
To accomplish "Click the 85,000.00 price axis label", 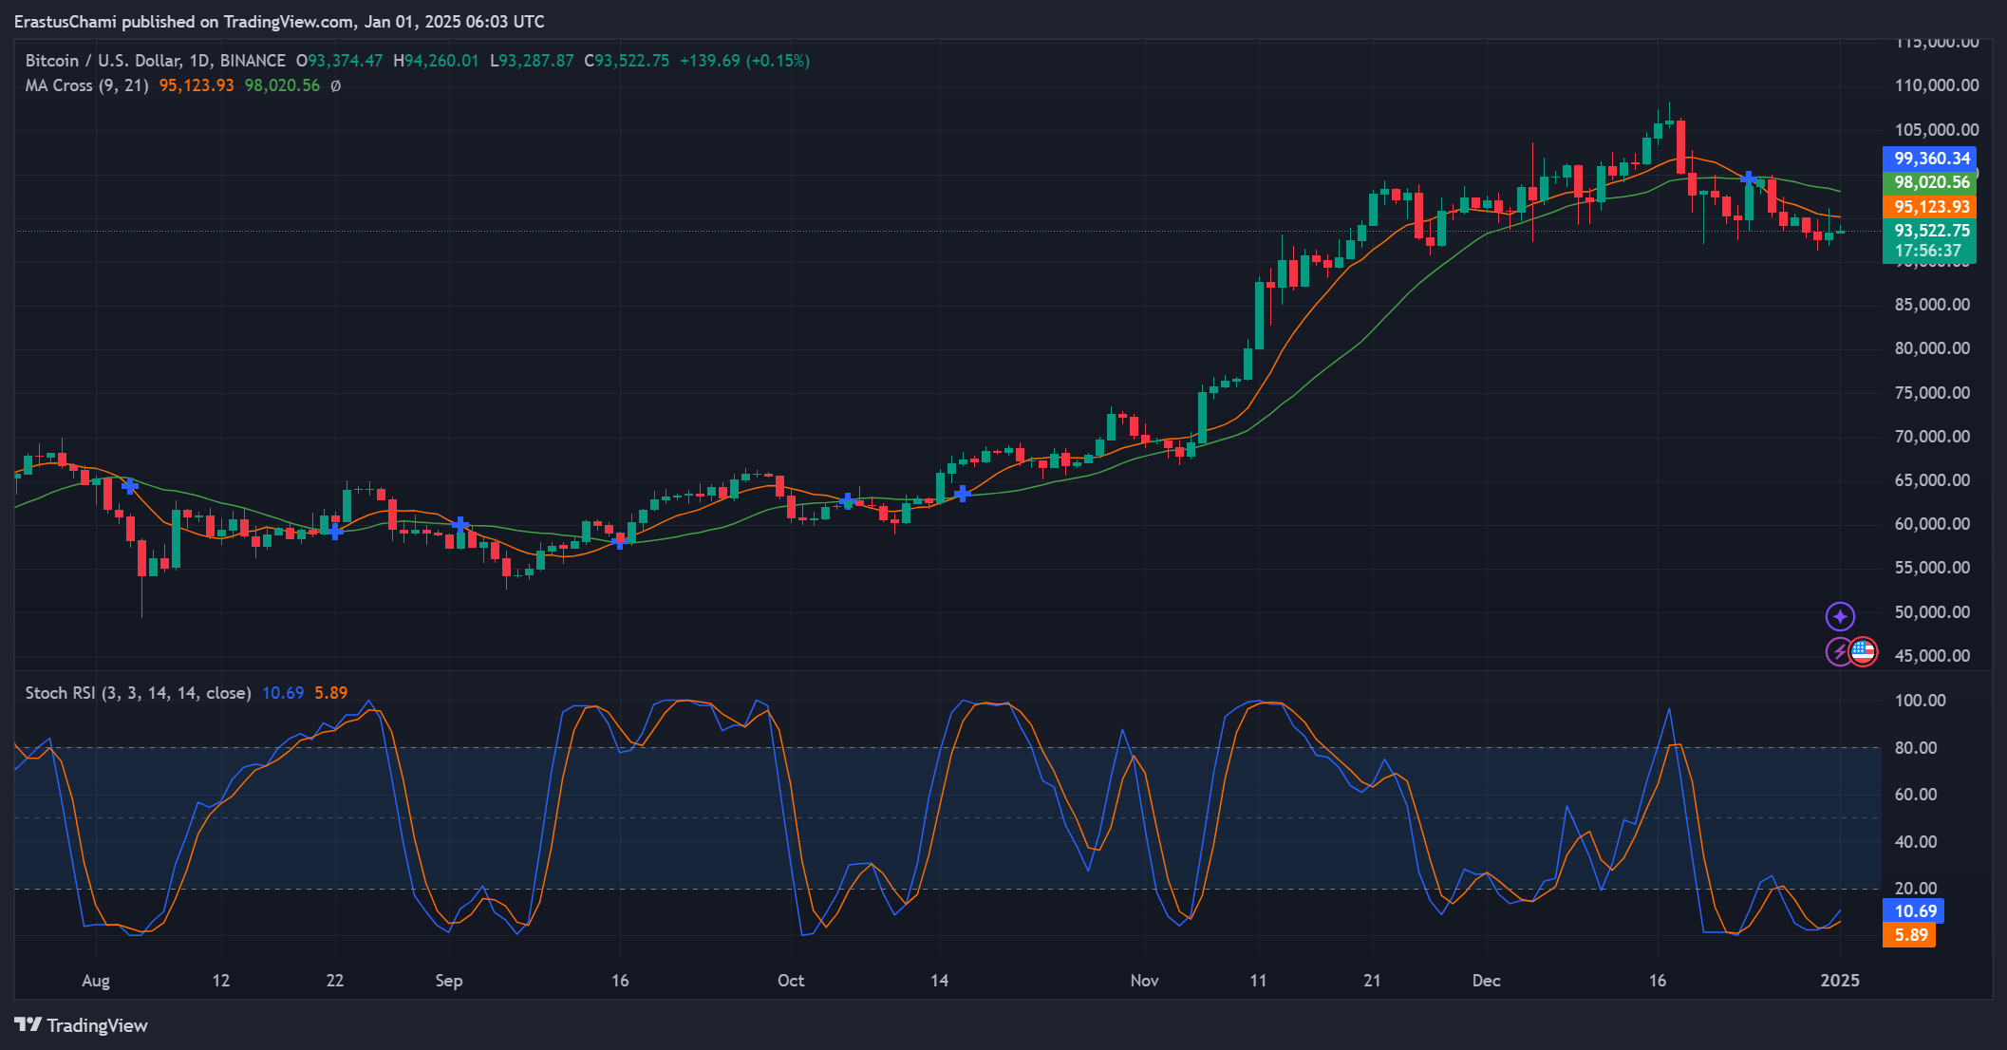I will click(1932, 305).
